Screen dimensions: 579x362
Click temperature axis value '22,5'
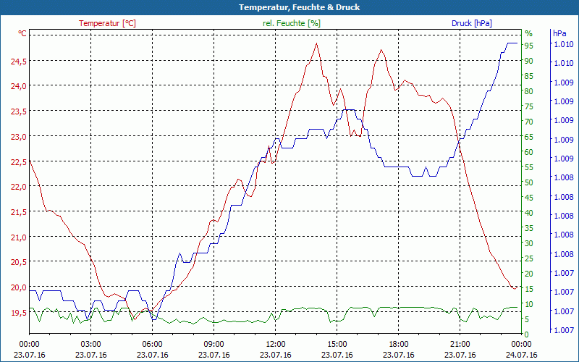coord(19,162)
